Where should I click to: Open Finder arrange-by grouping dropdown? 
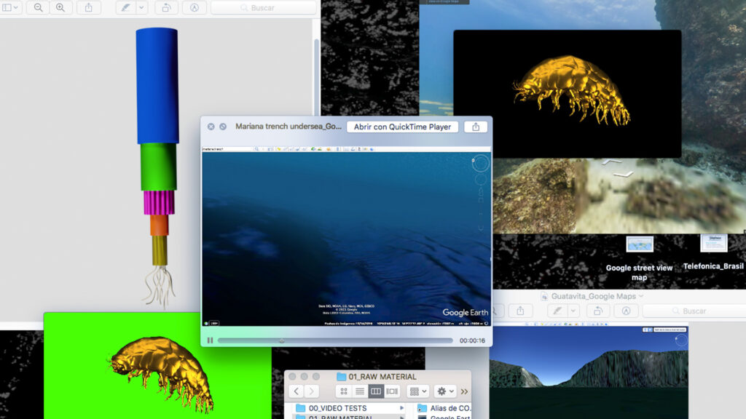coord(418,391)
